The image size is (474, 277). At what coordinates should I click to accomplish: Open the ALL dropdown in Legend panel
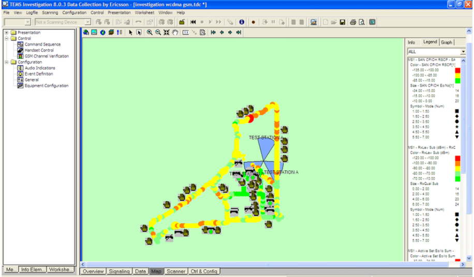462,52
